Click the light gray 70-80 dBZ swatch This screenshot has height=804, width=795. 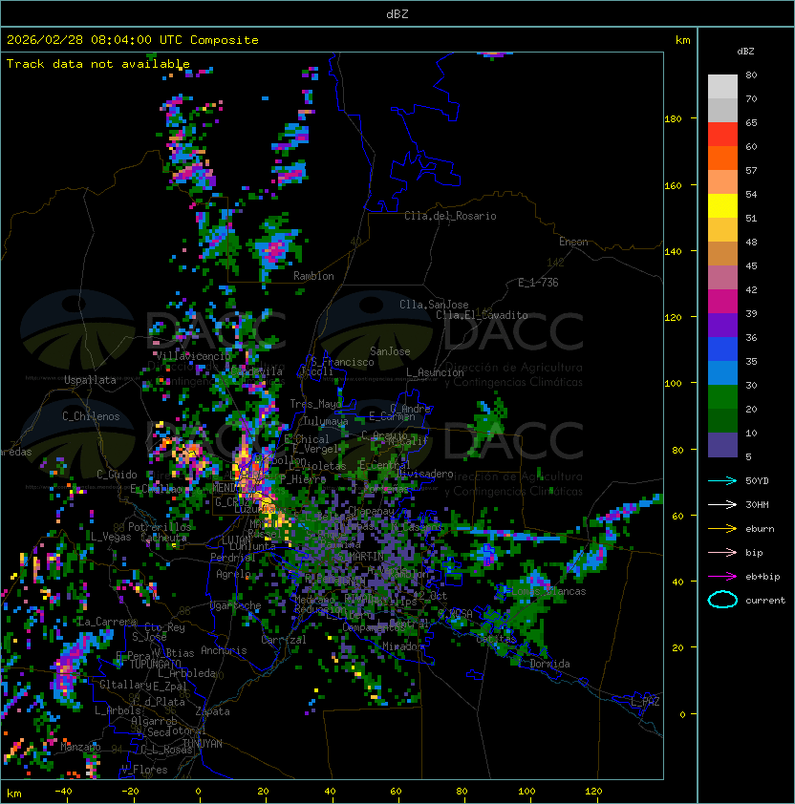click(722, 87)
